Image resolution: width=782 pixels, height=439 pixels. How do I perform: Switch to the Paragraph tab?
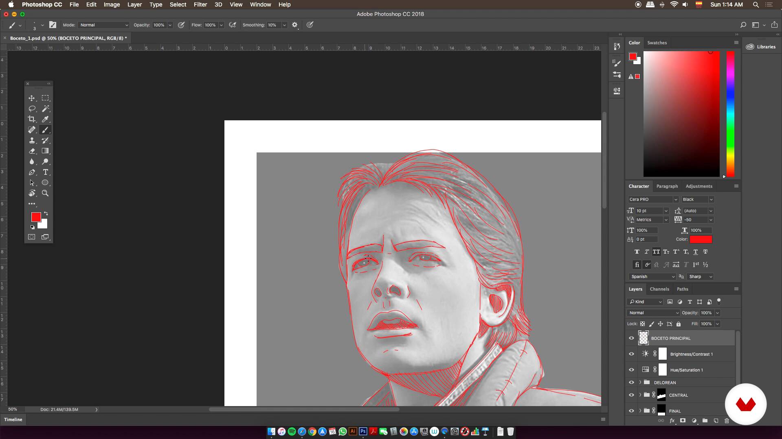tap(667, 186)
